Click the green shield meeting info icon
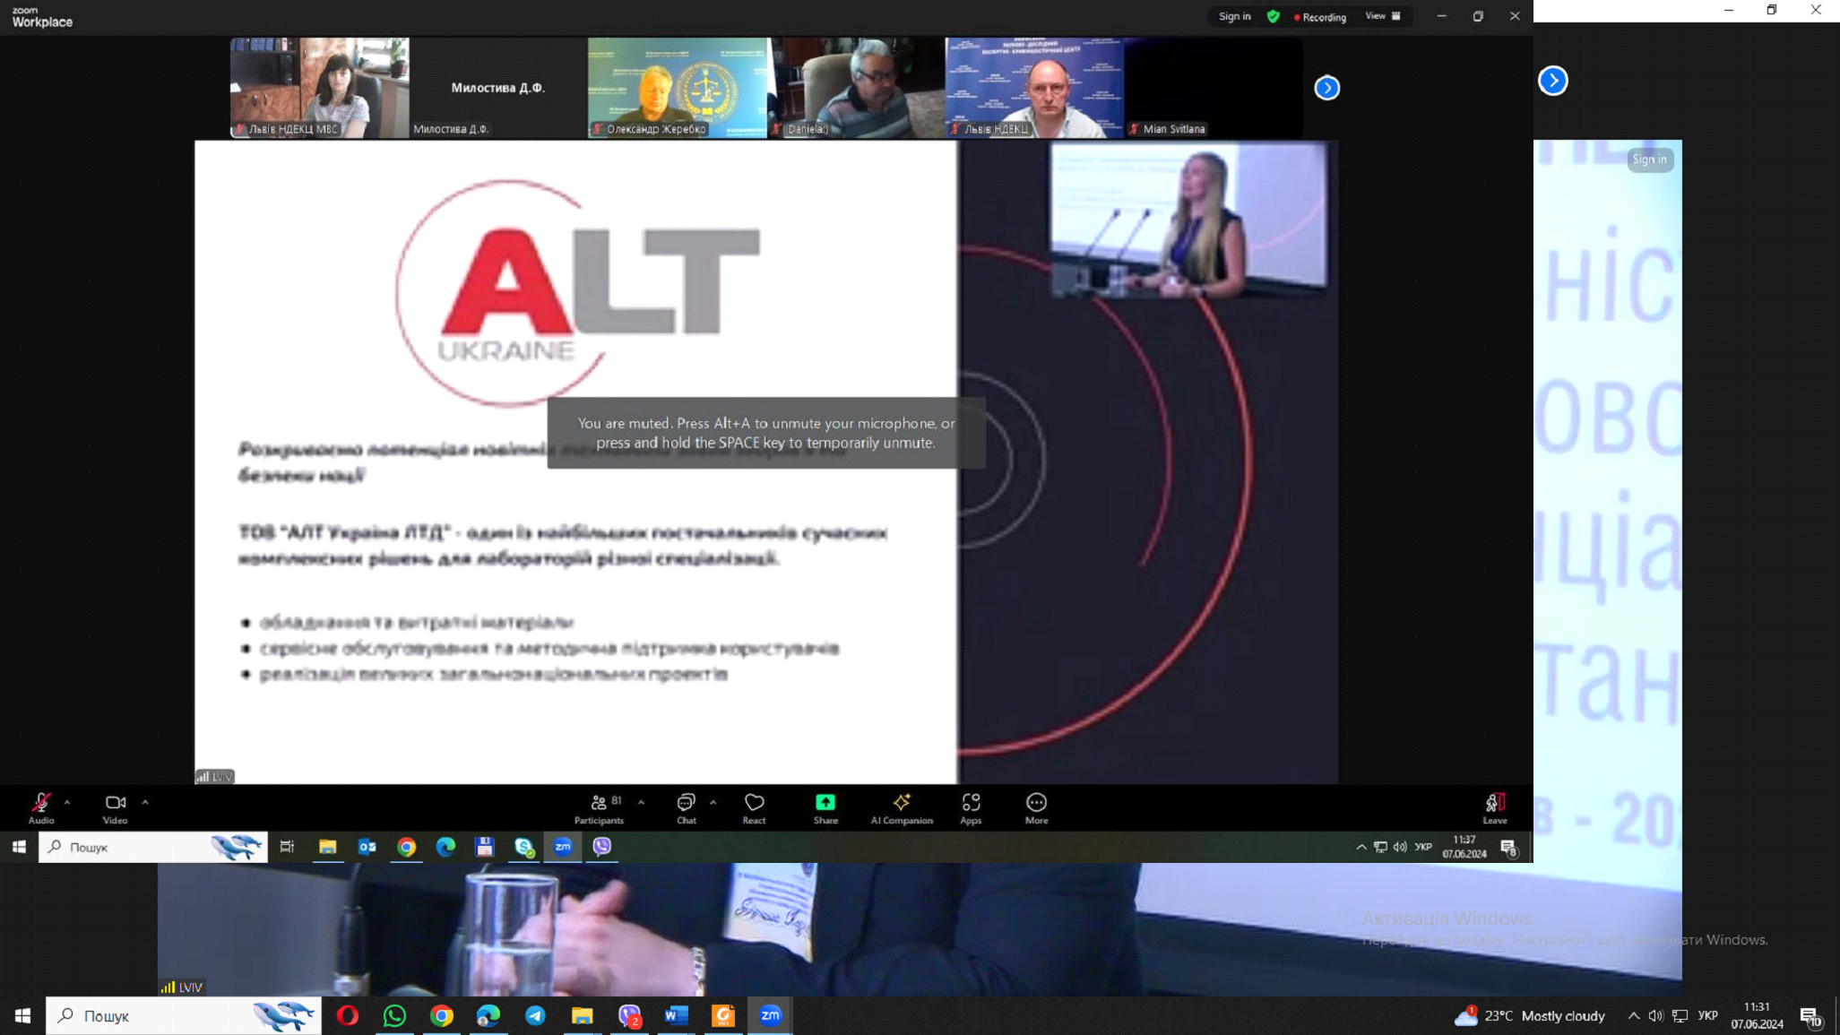The image size is (1840, 1035). pyautogui.click(x=1273, y=16)
